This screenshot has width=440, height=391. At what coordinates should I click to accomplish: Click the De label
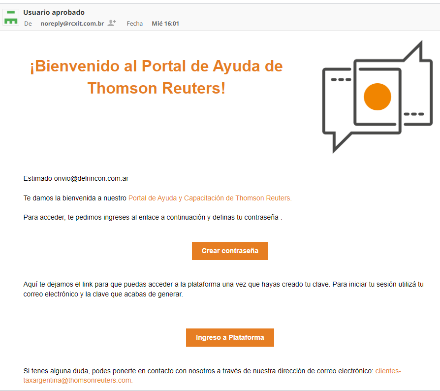click(28, 24)
